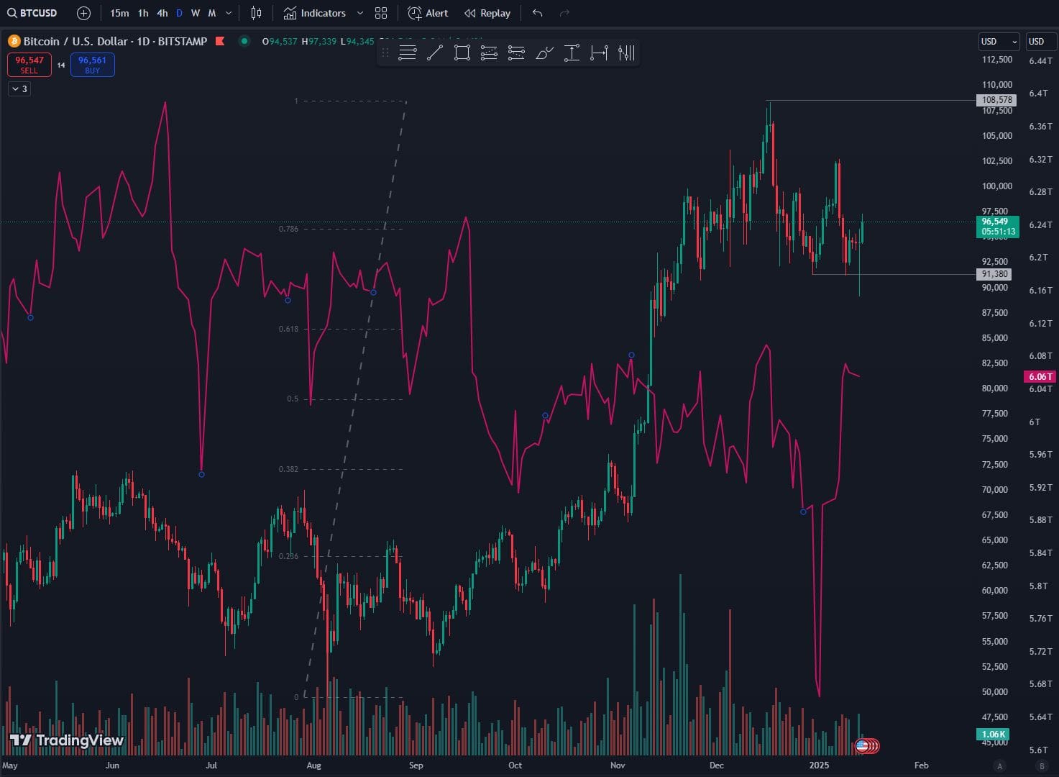Start bar Replay mode
1059x777 pixels.
click(487, 13)
